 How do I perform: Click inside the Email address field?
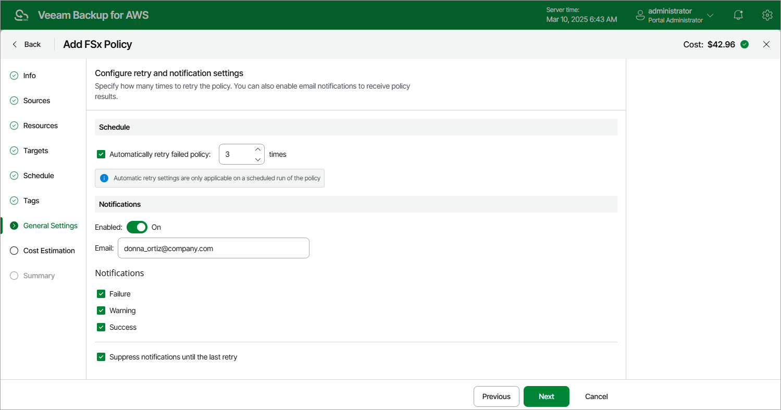click(213, 248)
